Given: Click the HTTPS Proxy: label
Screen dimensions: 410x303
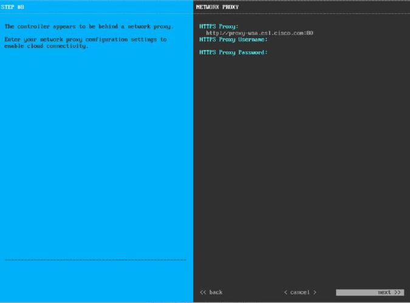Looking at the screenshot, I should tap(219, 26).
